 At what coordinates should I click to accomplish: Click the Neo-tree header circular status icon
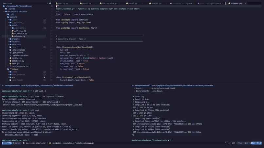click(x=50, y=3)
